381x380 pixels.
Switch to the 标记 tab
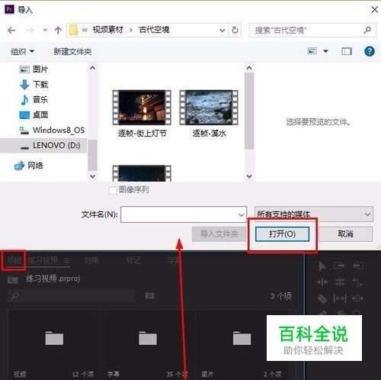pyautogui.click(x=133, y=260)
